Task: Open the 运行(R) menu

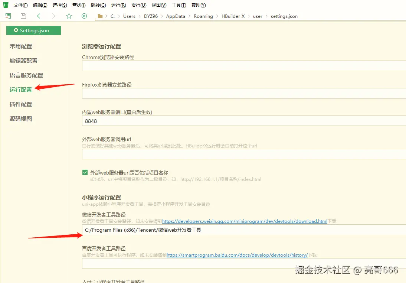Action: click(x=118, y=5)
